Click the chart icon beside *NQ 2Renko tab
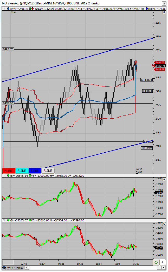The width and height of the screenshot is (168, 272). (4, 268)
